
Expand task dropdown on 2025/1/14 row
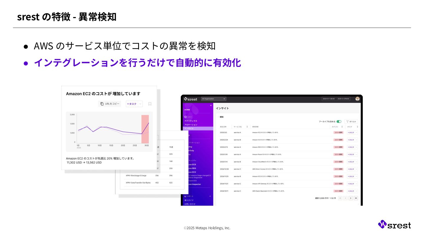coord(357,162)
